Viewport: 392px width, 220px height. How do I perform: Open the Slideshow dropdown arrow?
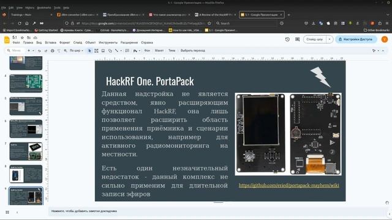(x=330, y=39)
